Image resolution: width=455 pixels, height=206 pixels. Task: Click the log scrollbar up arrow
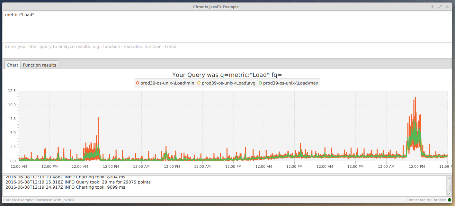[x=449, y=179]
